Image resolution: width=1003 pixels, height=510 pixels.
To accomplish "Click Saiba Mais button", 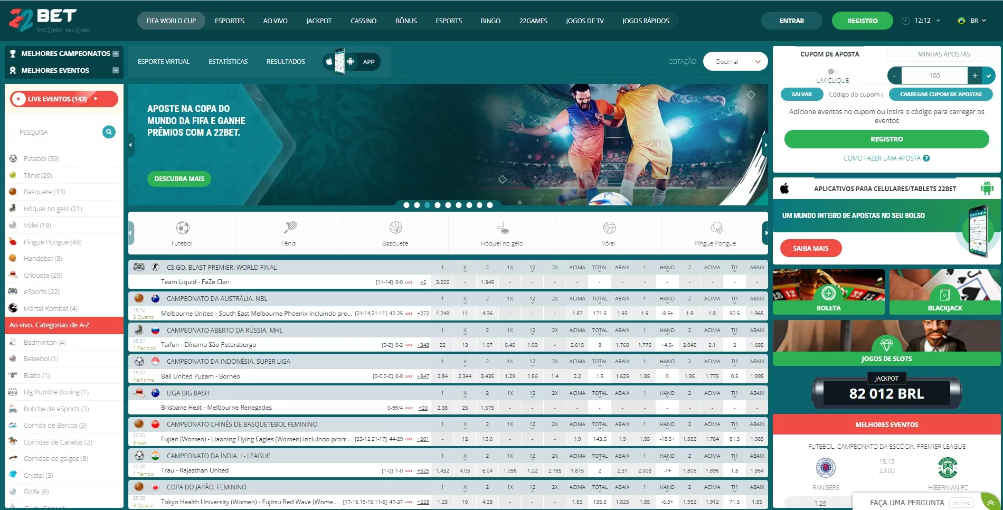I will point(811,248).
